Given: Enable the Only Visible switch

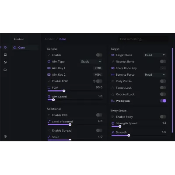Looking at the screenshot, I should [x=163, y=81].
